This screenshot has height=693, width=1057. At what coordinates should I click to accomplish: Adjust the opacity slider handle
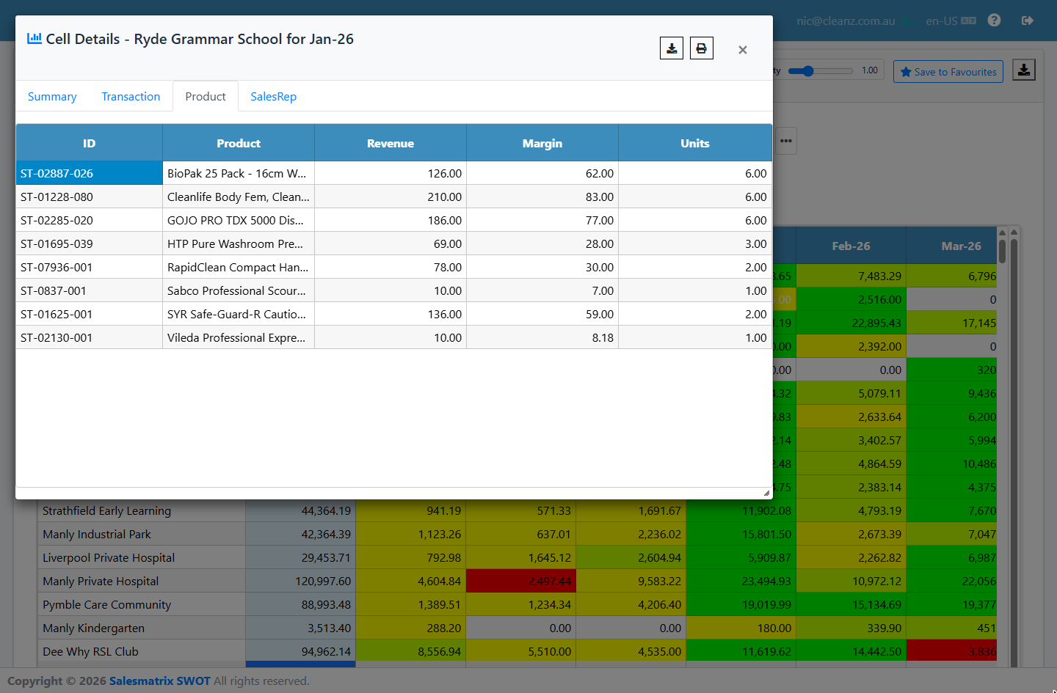pyautogui.click(x=808, y=71)
